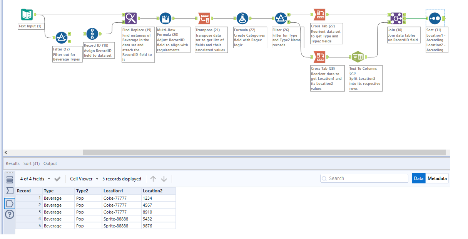Open the Record ID (18) tool
The height and width of the screenshot is (239, 468).
pyautogui.click(x=92, y=34)
